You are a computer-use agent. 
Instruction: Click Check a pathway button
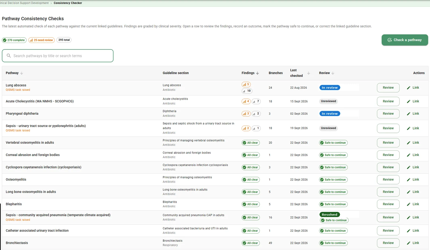coord(405,40)
